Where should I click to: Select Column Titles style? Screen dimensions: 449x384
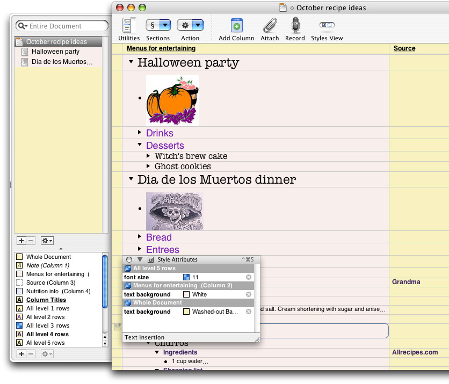tap(58, 300)
